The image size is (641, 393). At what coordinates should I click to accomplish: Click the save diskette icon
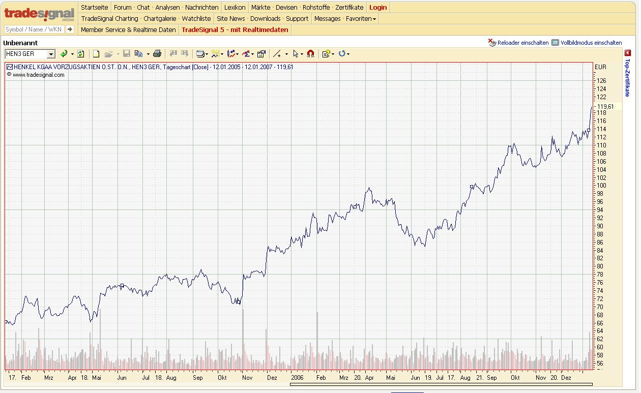(x=127, y=54)
